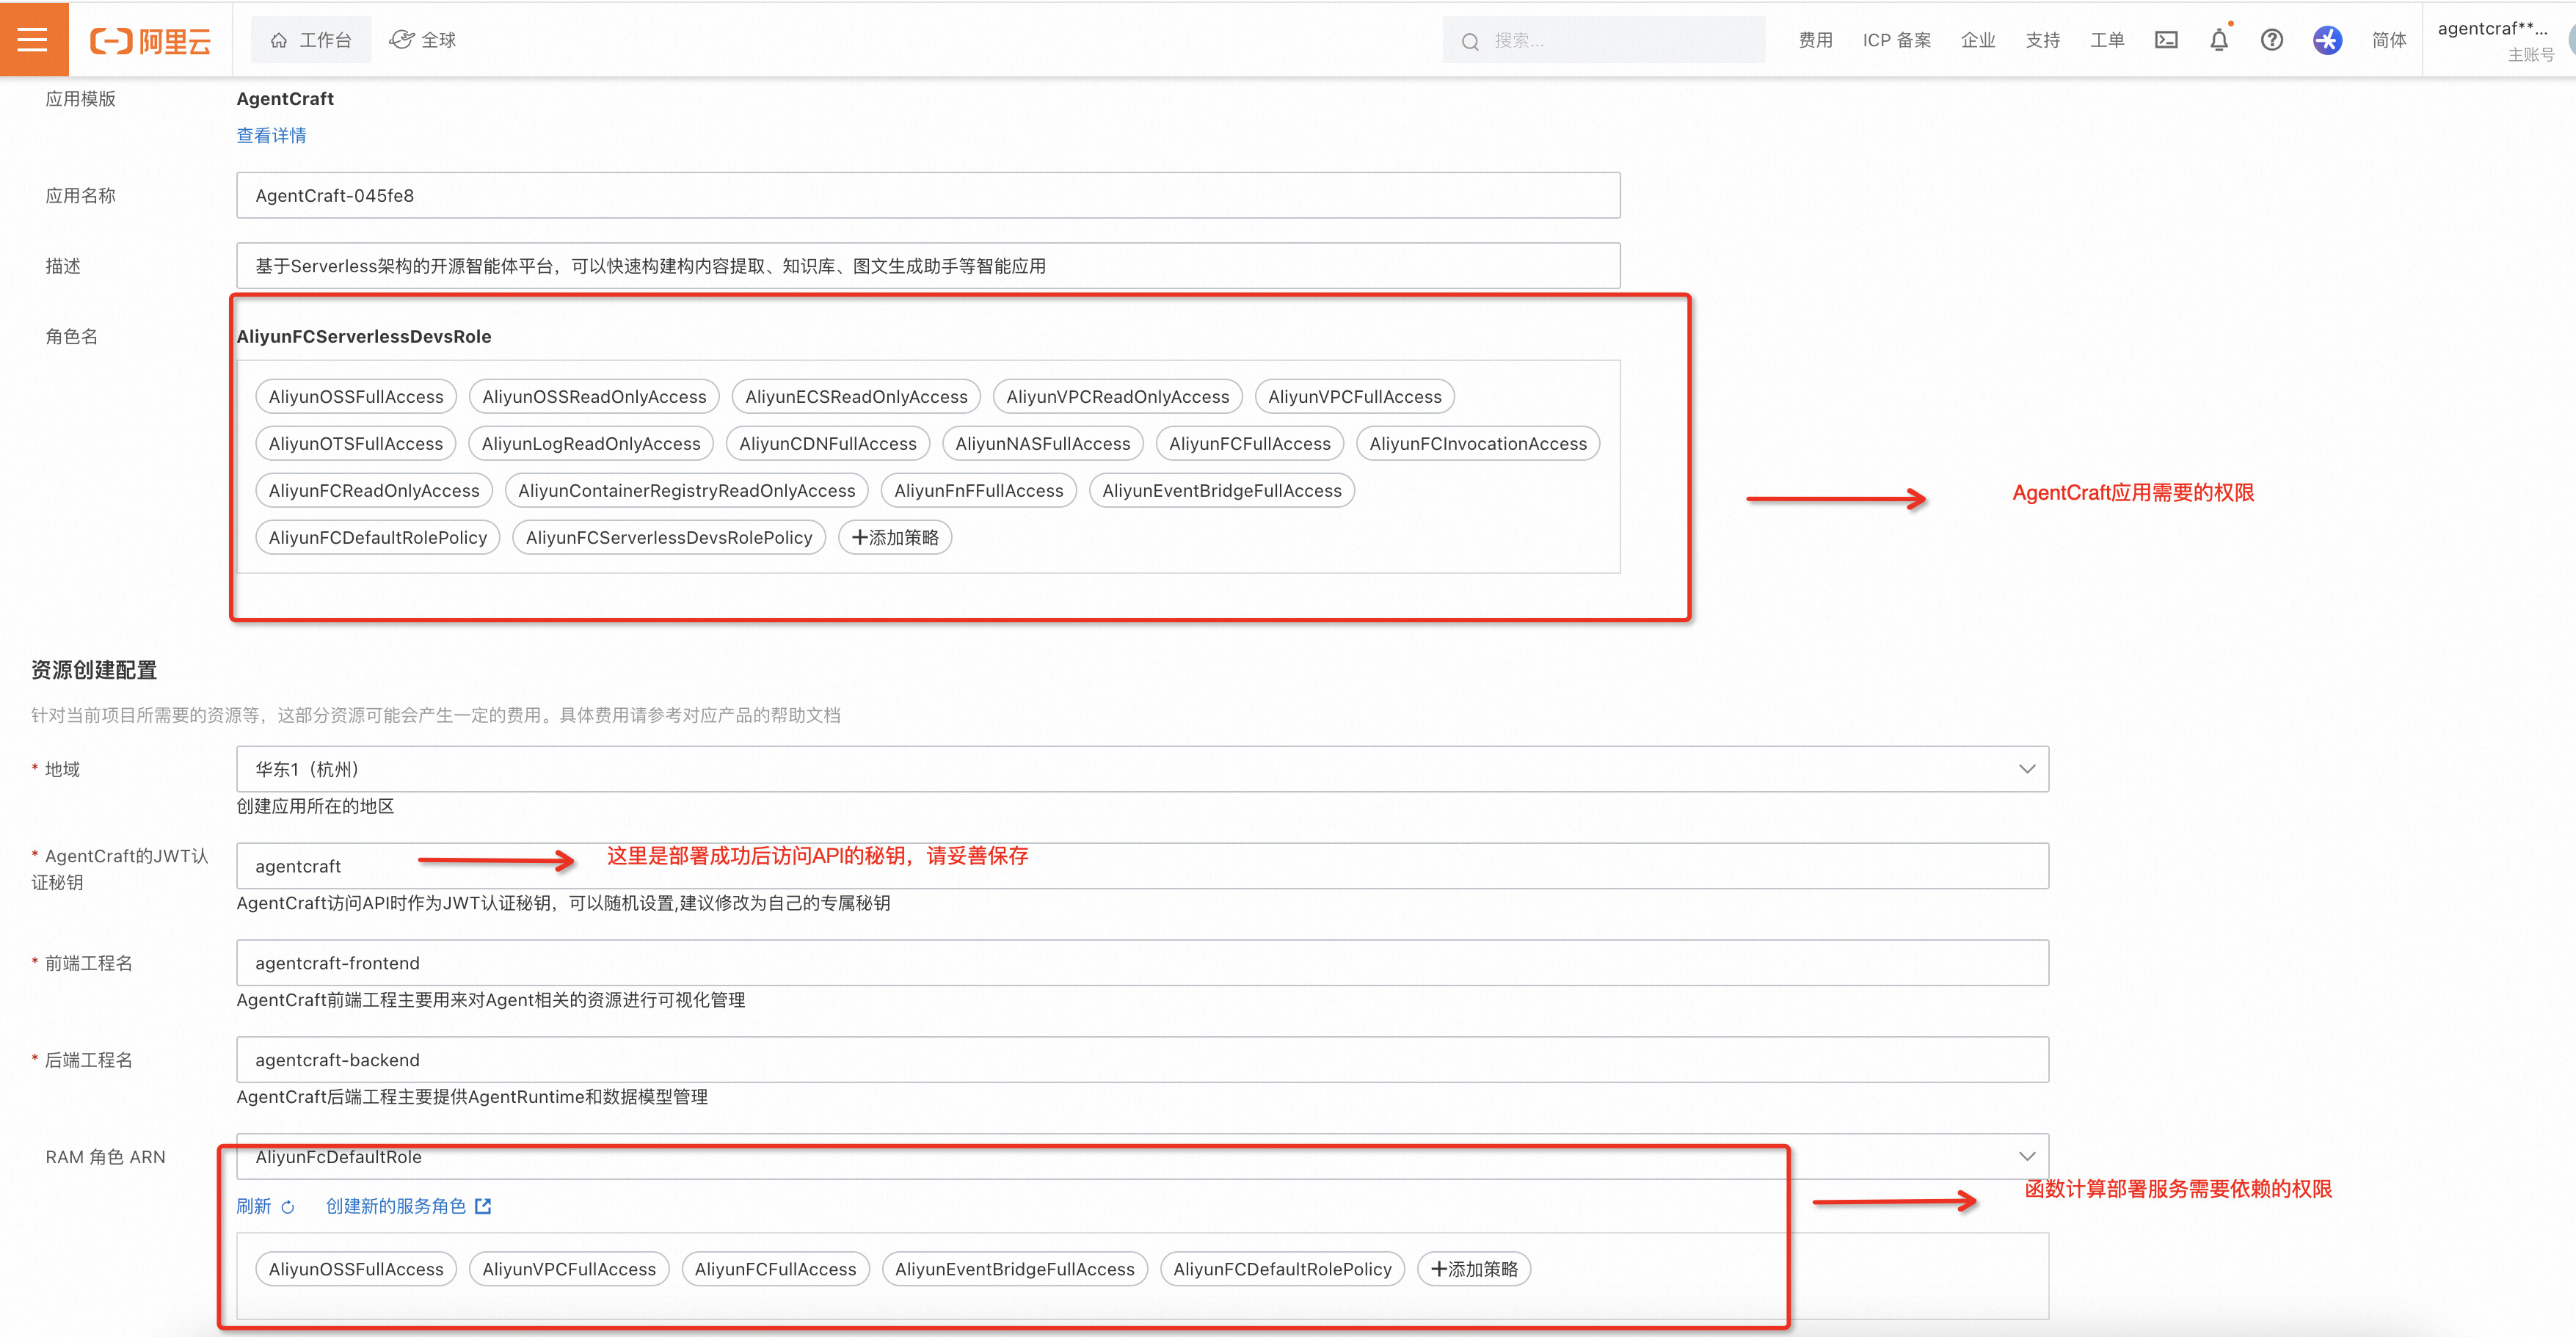
Task: Click the help question mark icon
Action: (x=2272, y=40)
